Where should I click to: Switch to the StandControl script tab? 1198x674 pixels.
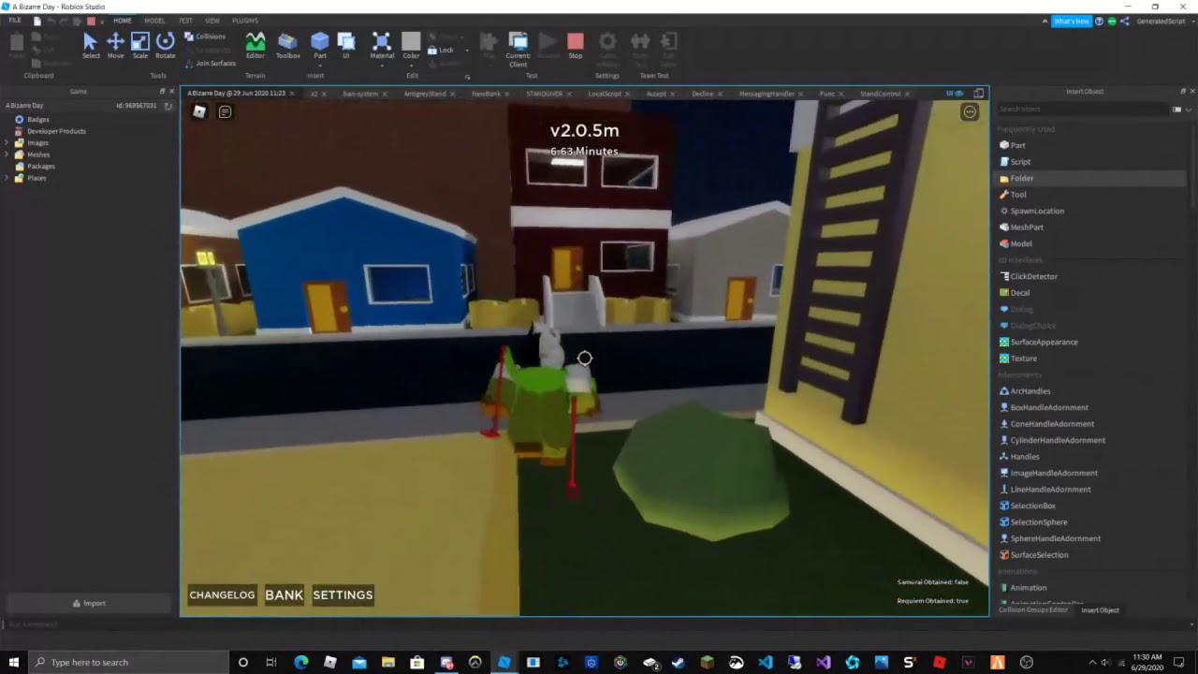pos(880,94)
